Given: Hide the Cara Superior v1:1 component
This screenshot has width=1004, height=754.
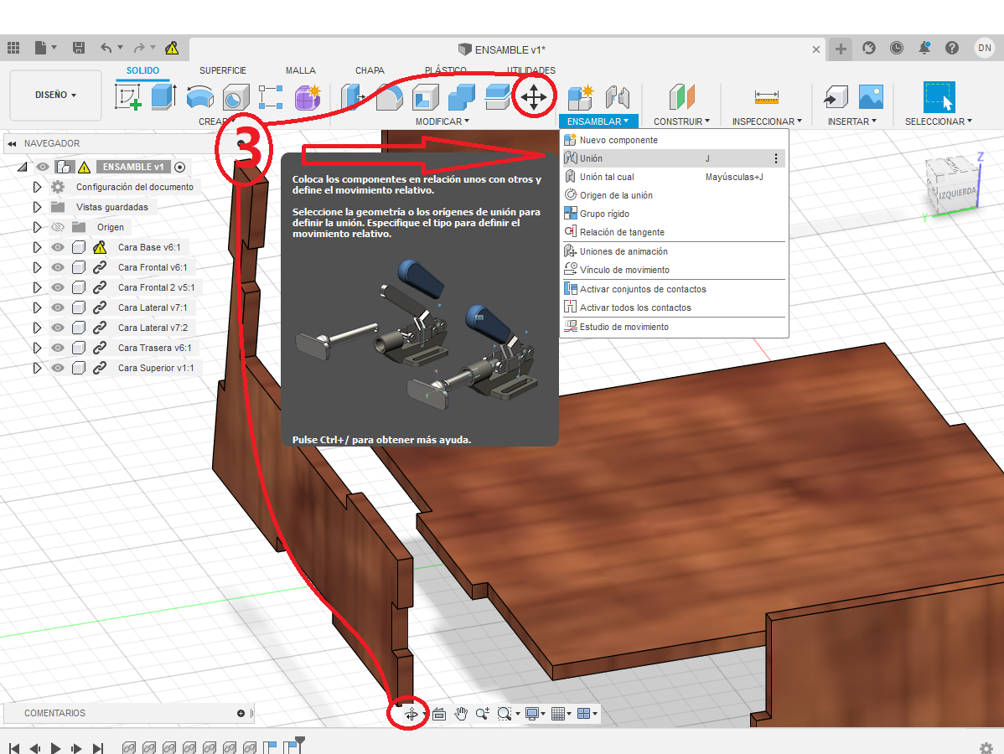Looking at the screenshot, I should pyautogui.click(x=58, y=368).
